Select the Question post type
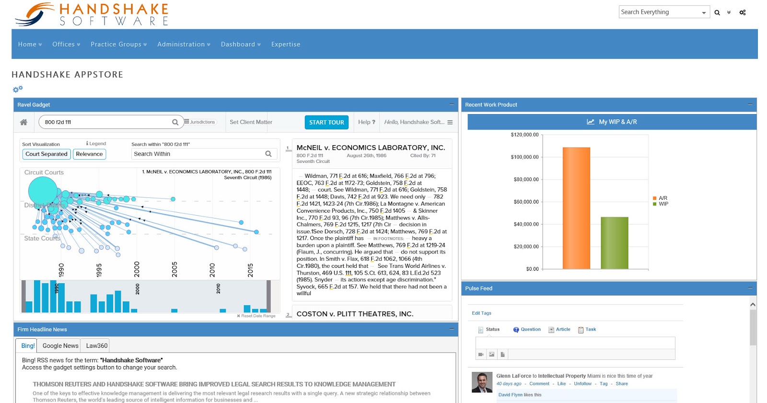 527,330
